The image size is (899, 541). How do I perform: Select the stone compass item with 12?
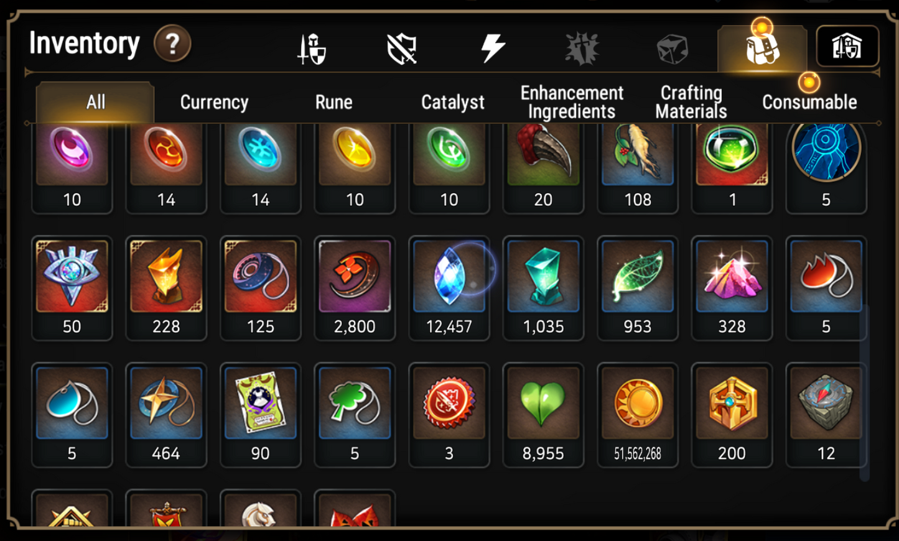coord(826,415)
